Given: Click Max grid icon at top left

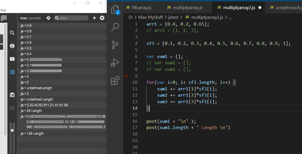Looking at the screenshot, I should click(3, 18).
